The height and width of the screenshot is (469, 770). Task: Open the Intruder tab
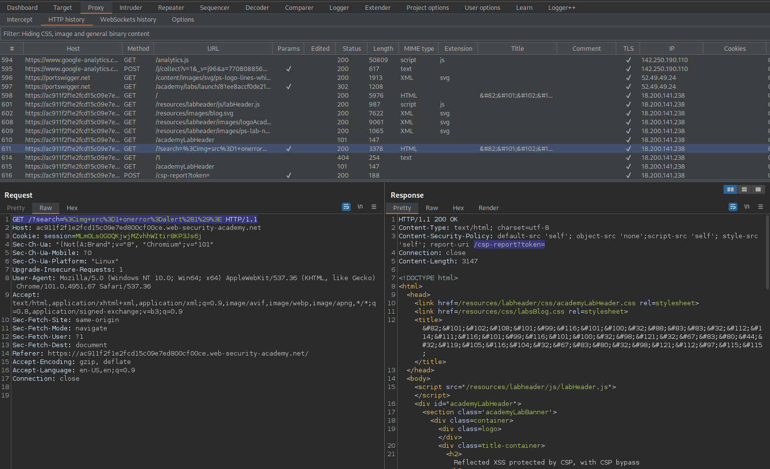coord(131,7)
